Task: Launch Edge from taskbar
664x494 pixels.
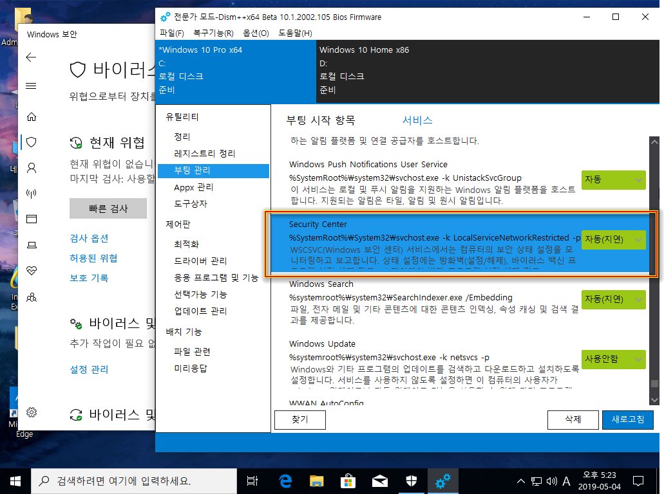Action: tap(285, 481)
